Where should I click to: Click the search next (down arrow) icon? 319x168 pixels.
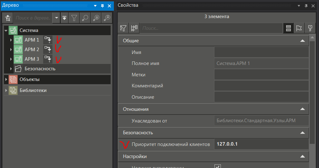point(107,18)
